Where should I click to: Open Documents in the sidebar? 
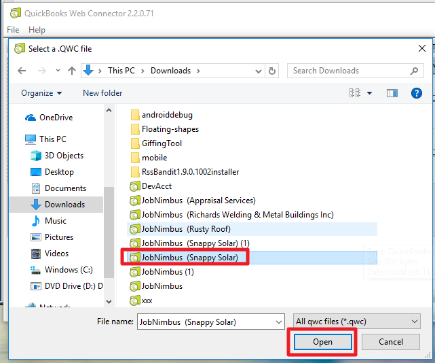click(x=58, y=188)
